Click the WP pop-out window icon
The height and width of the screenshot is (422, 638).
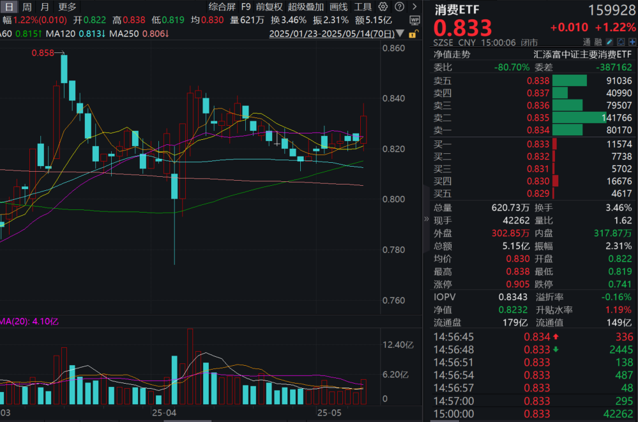pos(414,21)
